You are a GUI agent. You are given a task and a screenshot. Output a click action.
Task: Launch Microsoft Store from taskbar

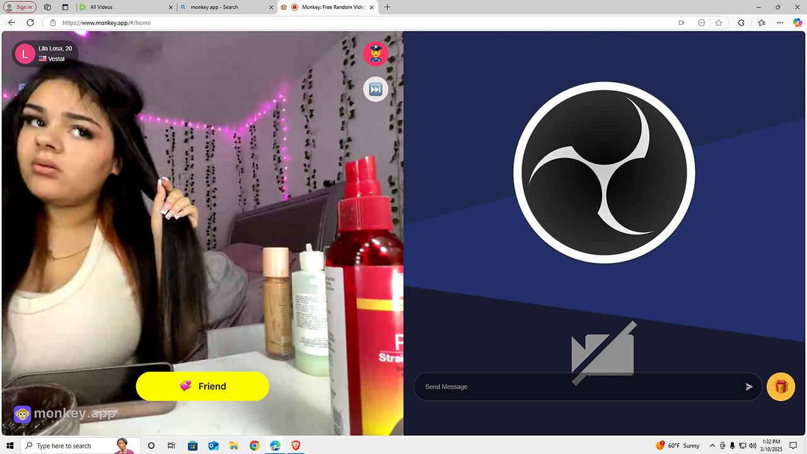tap(192, 446)
